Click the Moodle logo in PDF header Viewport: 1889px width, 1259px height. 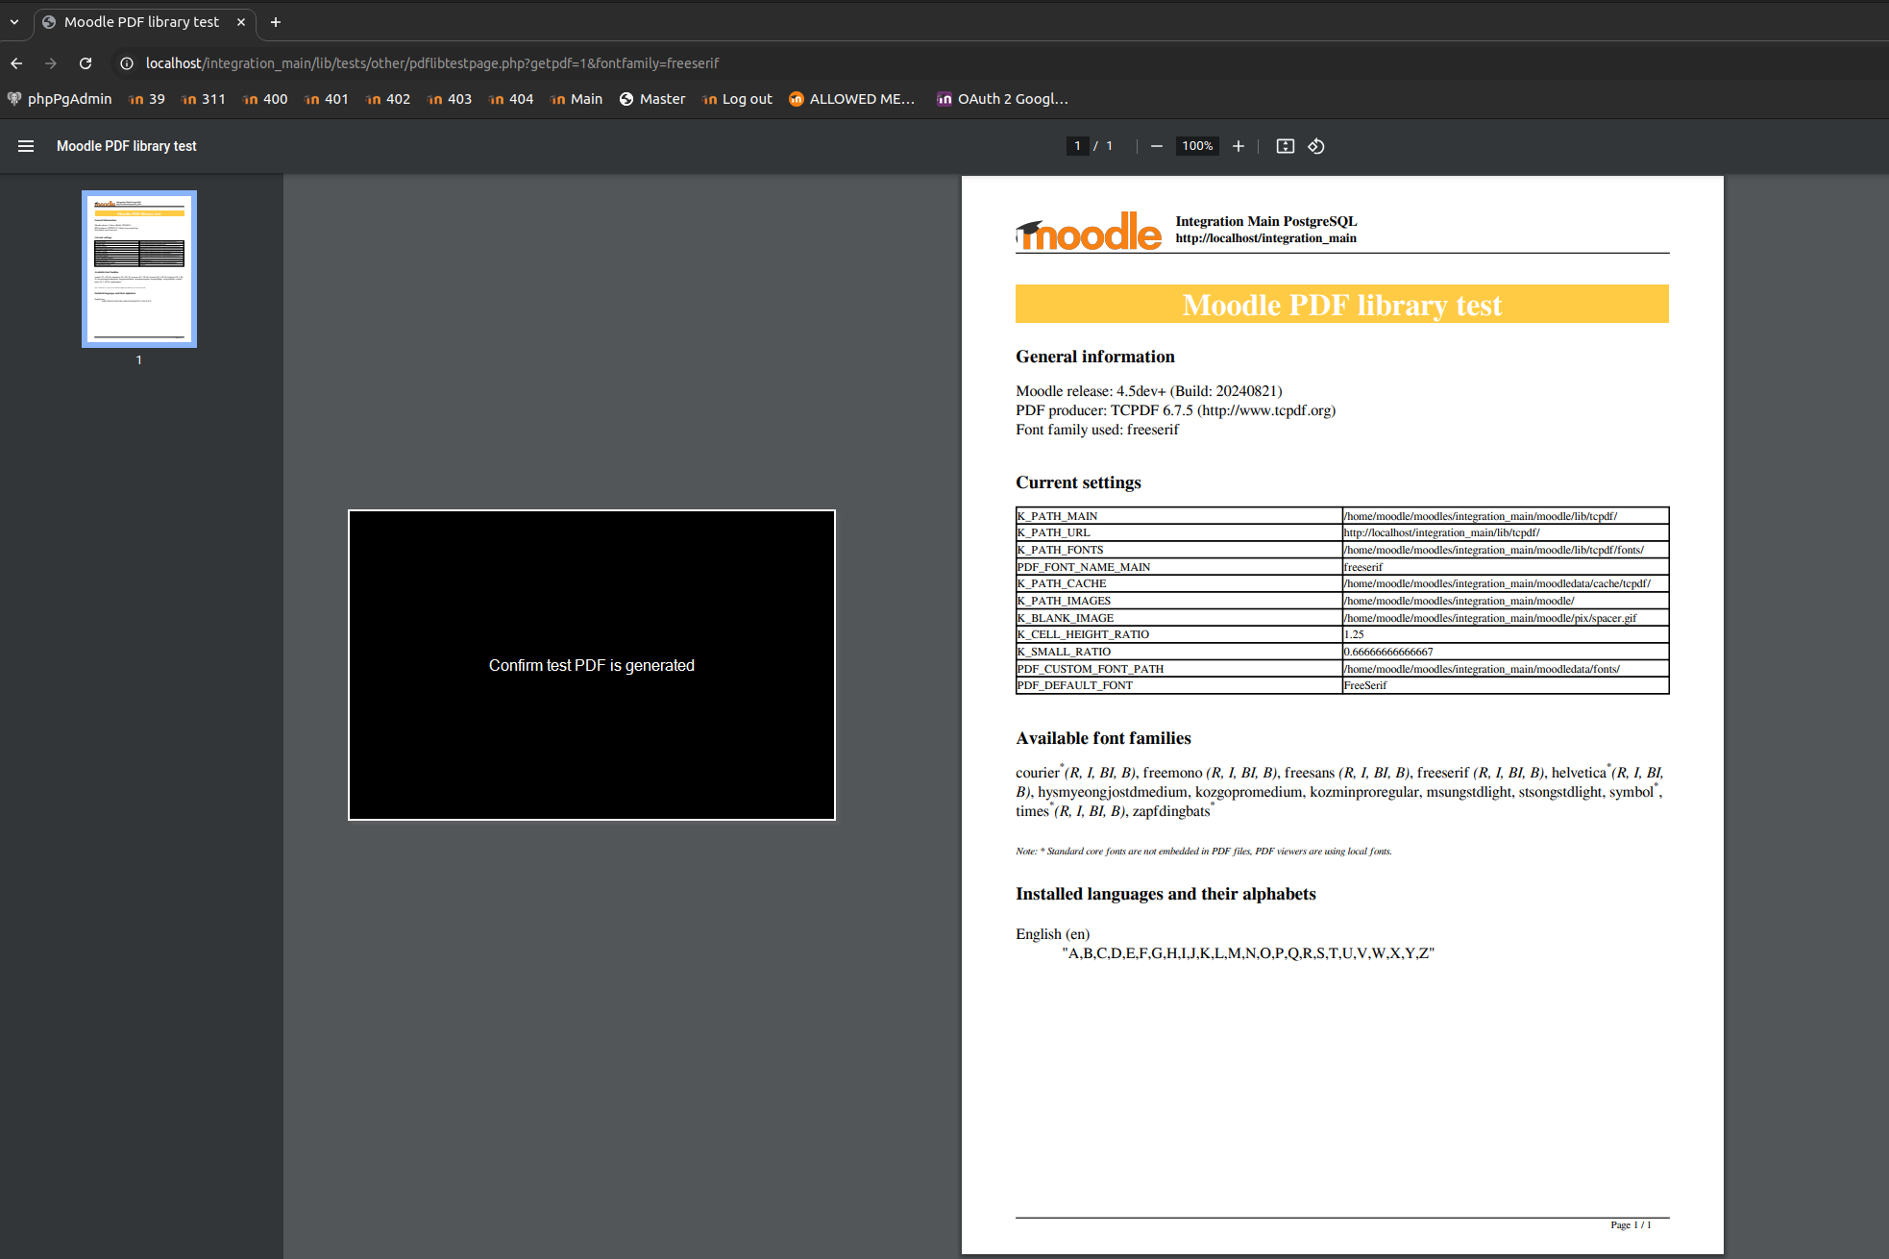tap(1089, 232)
